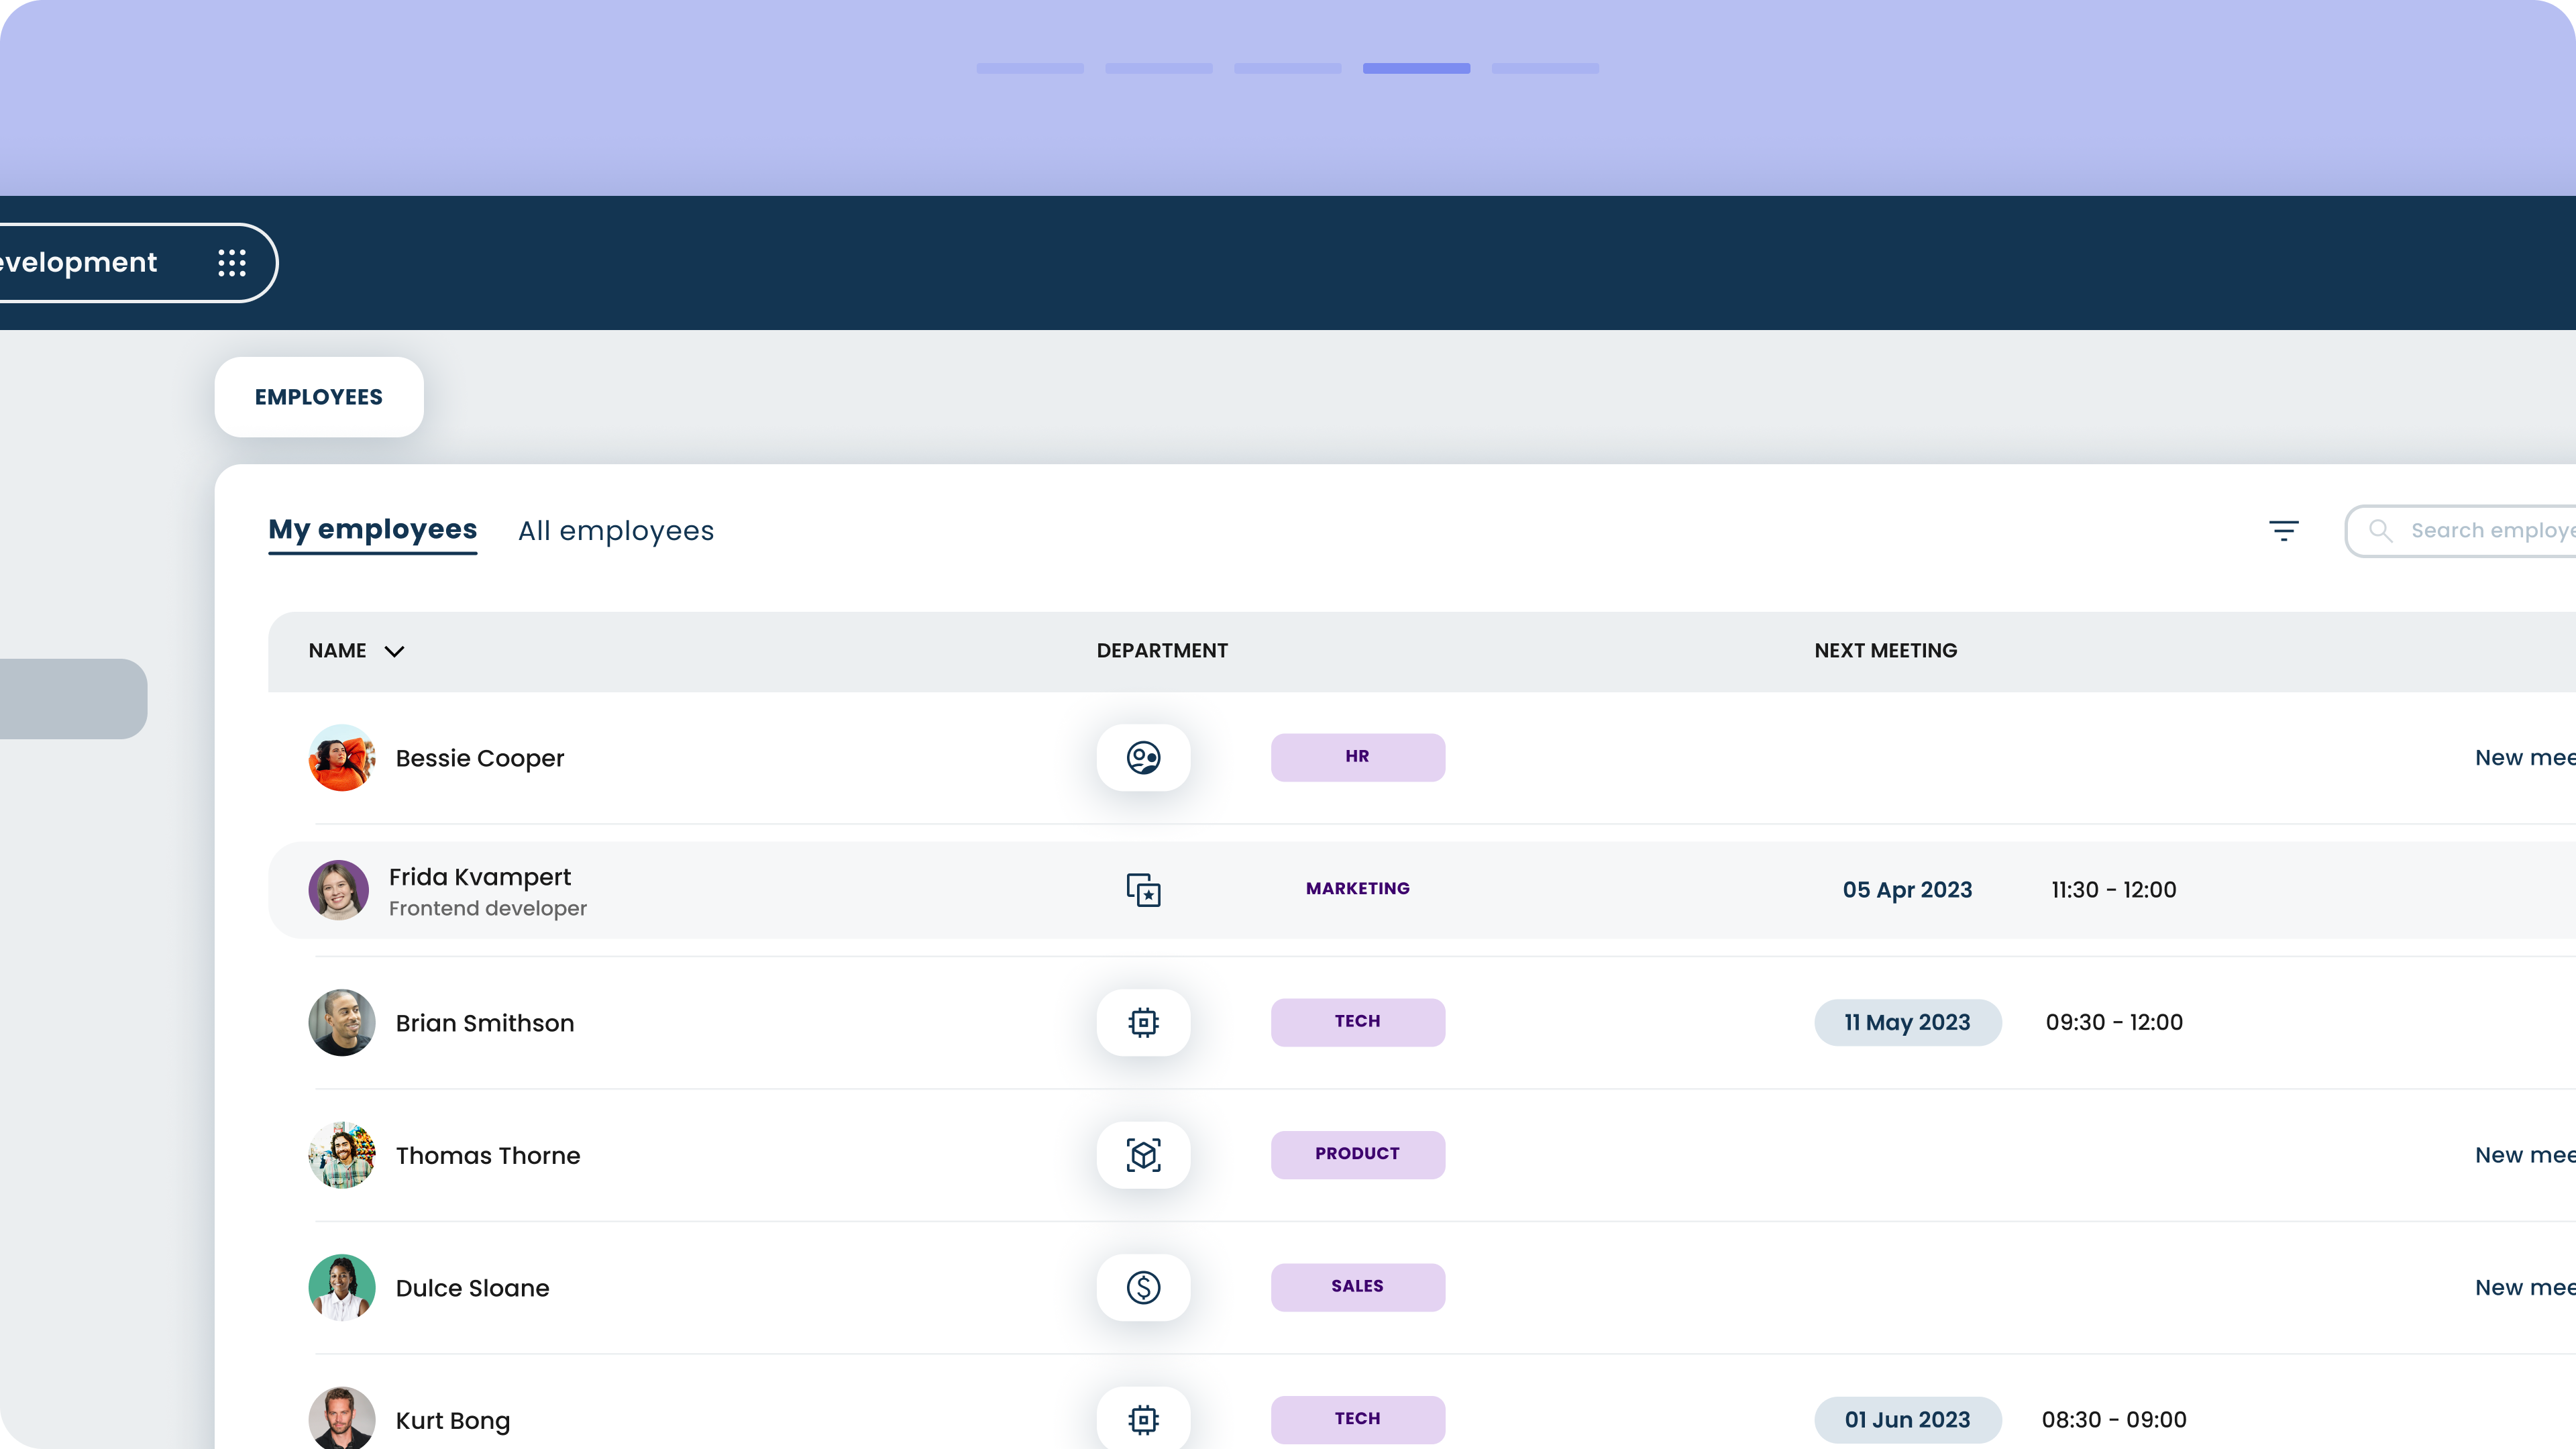Select the third slide indicator bar
This screenshot has width=2576, height=1449.
click(x=1287, y=68)
